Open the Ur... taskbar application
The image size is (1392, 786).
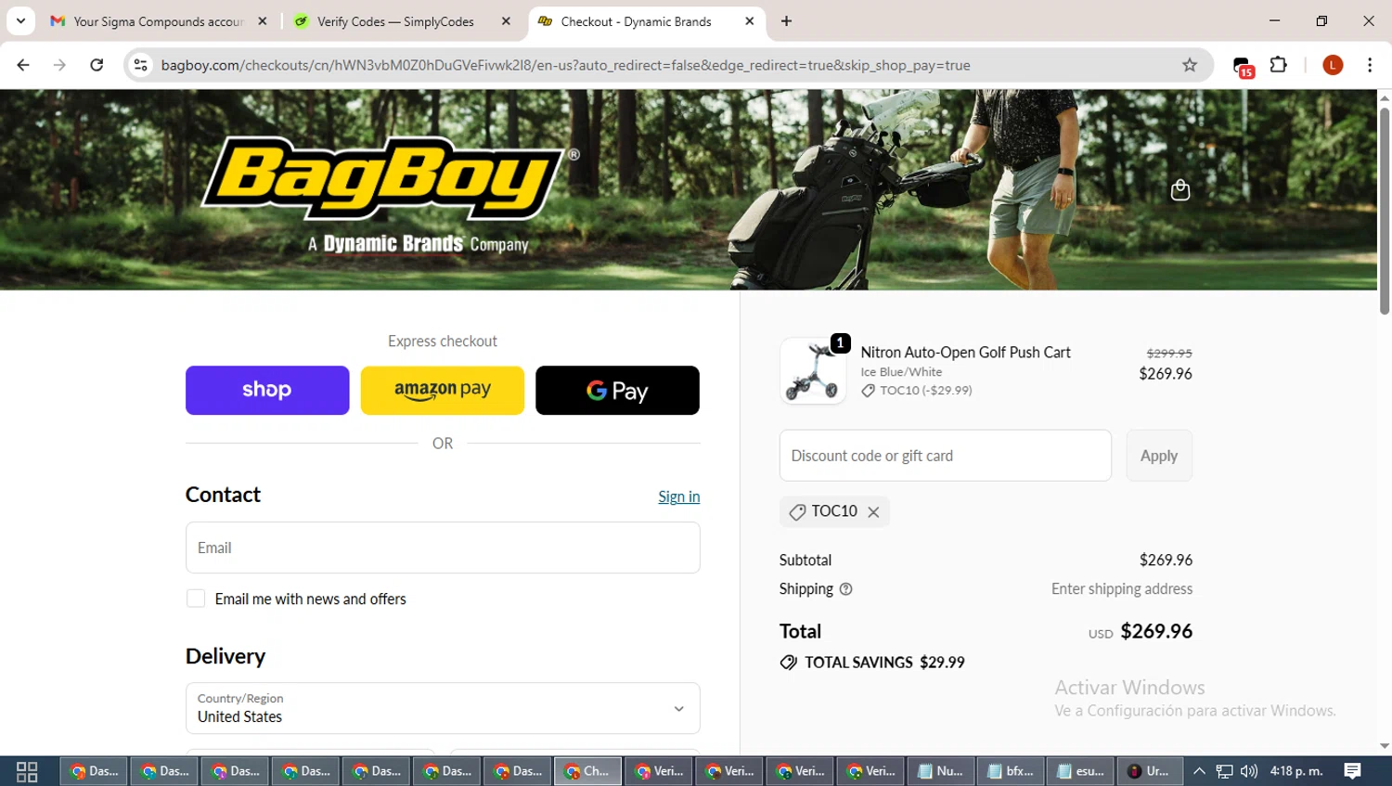(x=1150, y=771)
